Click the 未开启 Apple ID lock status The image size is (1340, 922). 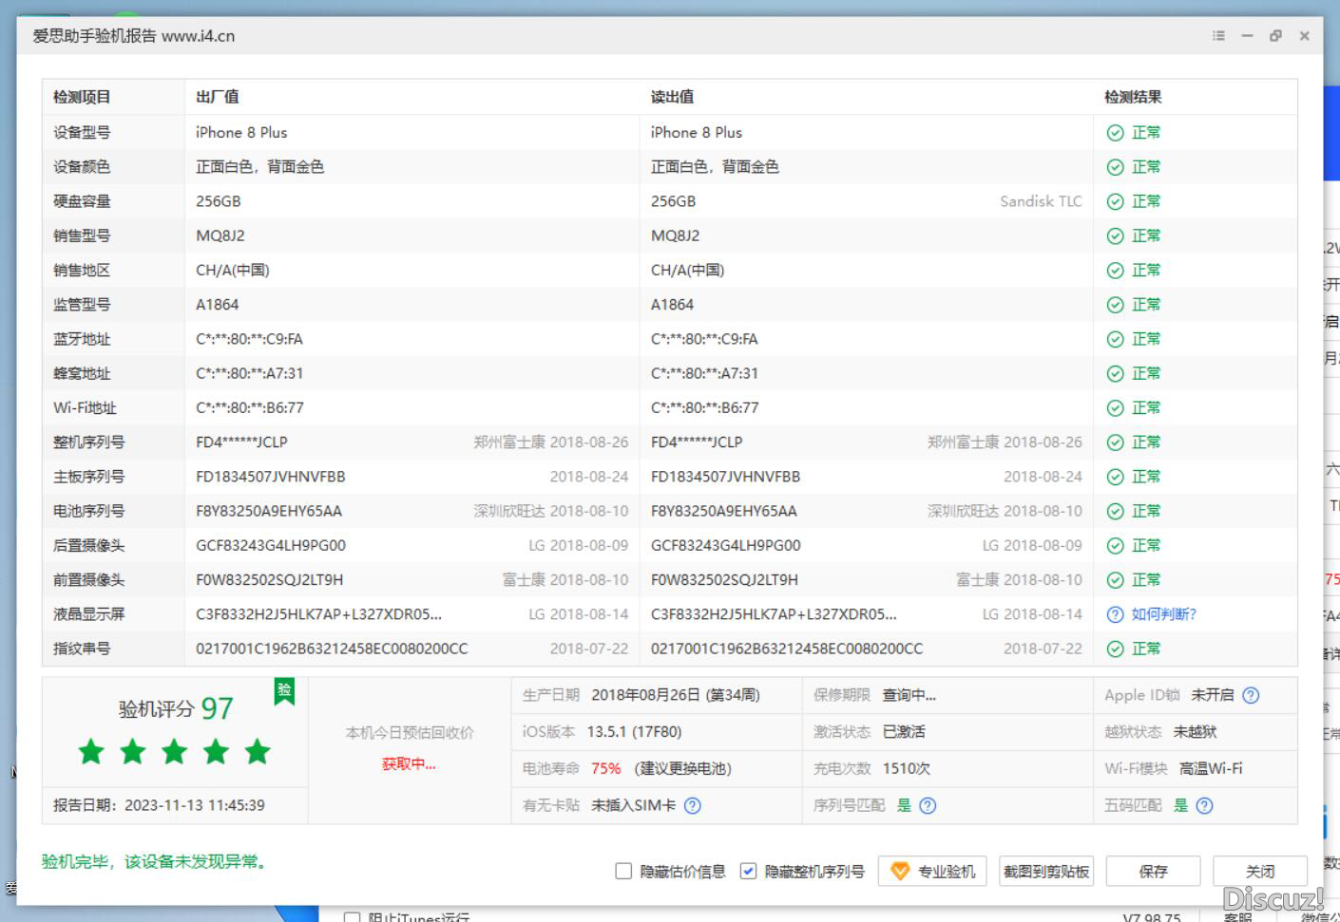coord(1213,695)
